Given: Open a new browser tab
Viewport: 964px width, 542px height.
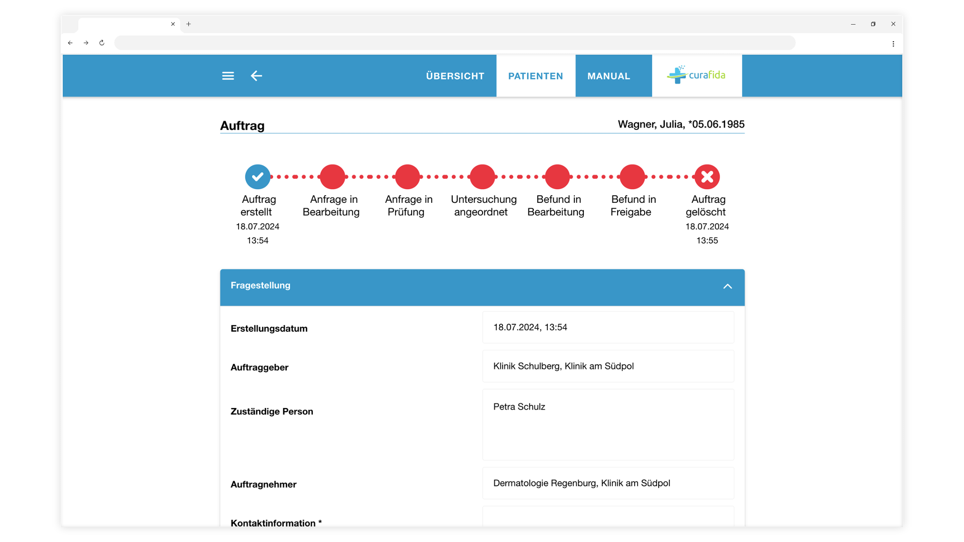Looking at the screenshot, I should pos(189,24).
